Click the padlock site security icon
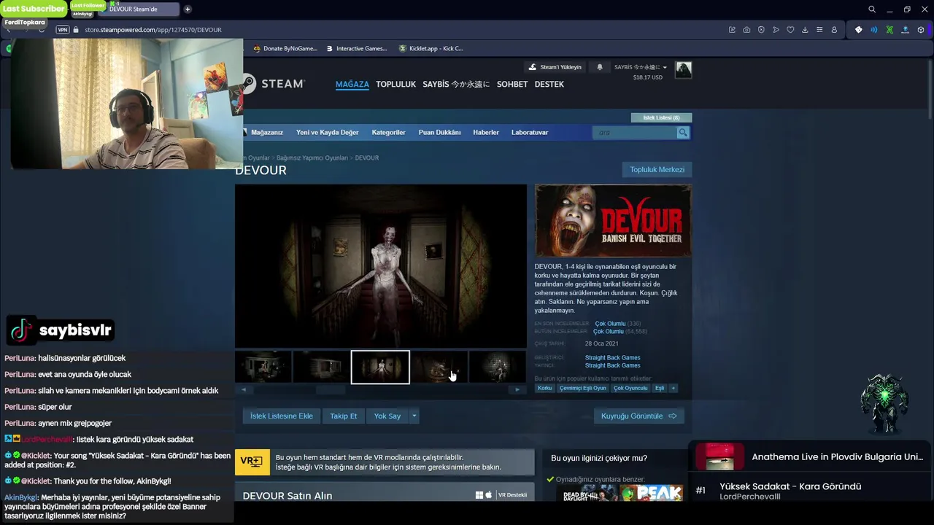Image resolution: width=934 pixels, height=525 pixels. tap(77, 30)
